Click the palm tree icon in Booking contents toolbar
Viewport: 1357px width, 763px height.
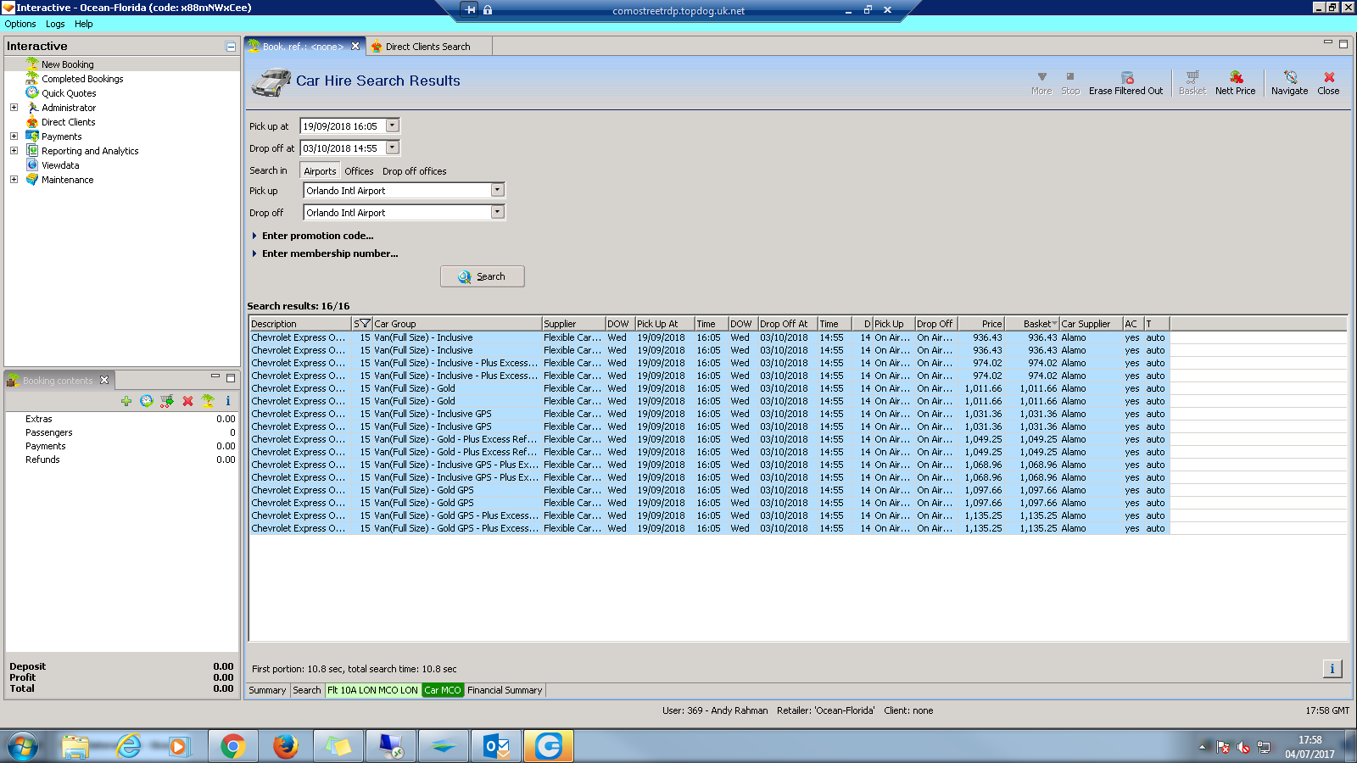[x=208, y=401]
